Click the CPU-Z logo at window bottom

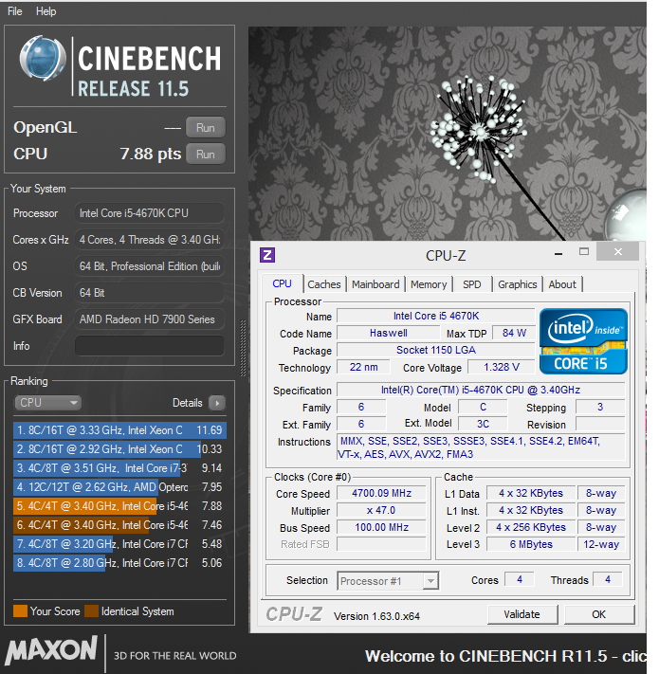[x=294, y=614]
